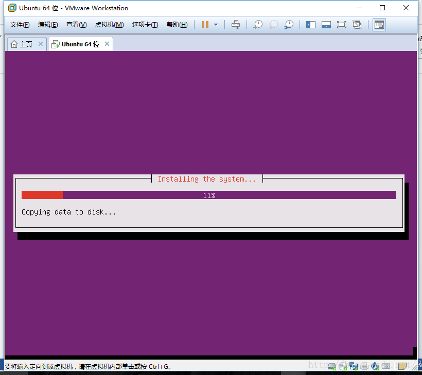The width and height of the screenshot is (422, 375).
Task: Open the 帮助(H) menu
Action: tap(177, 25)
